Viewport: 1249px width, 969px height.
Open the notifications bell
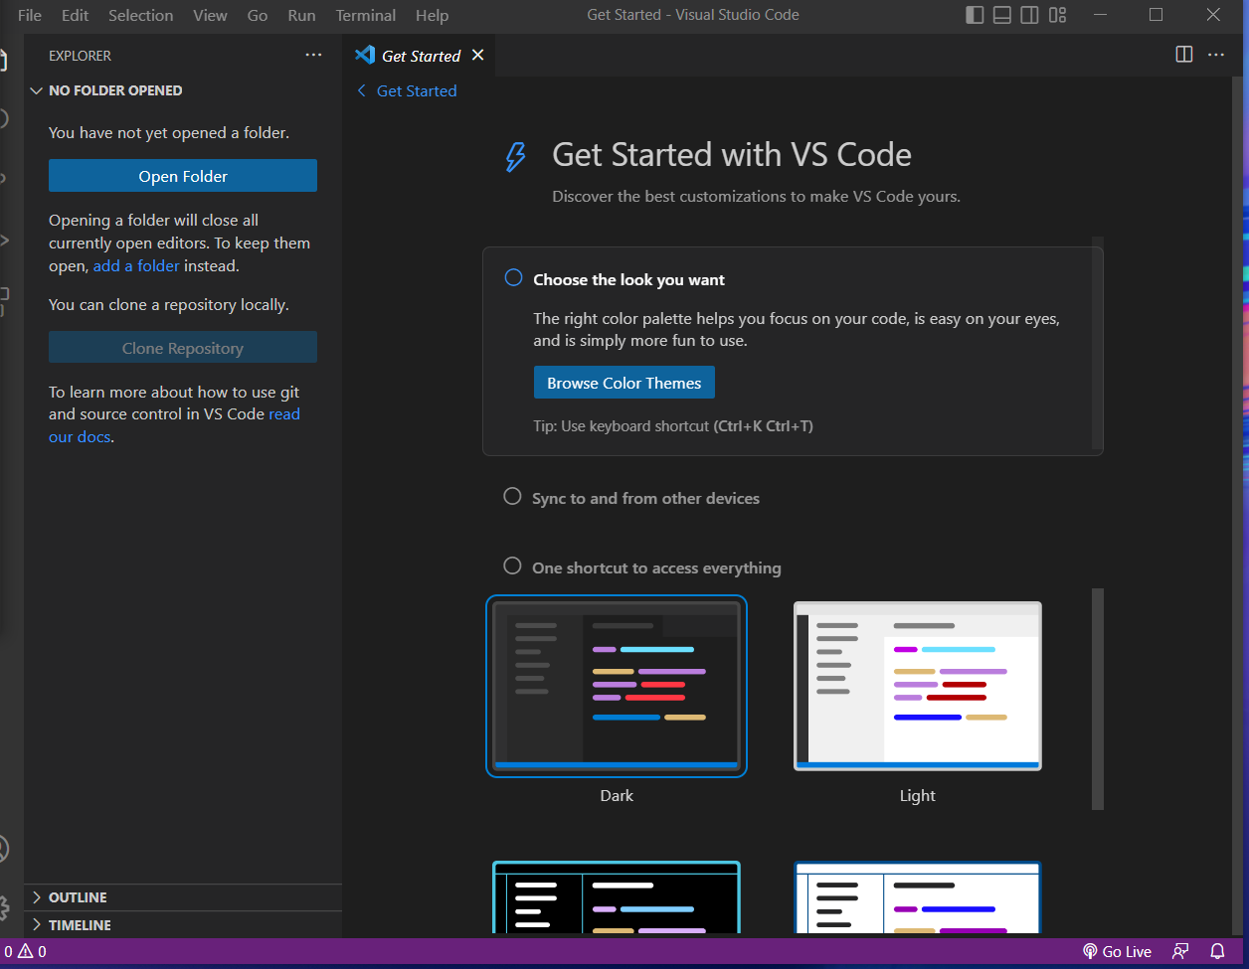pos(1217,951)
